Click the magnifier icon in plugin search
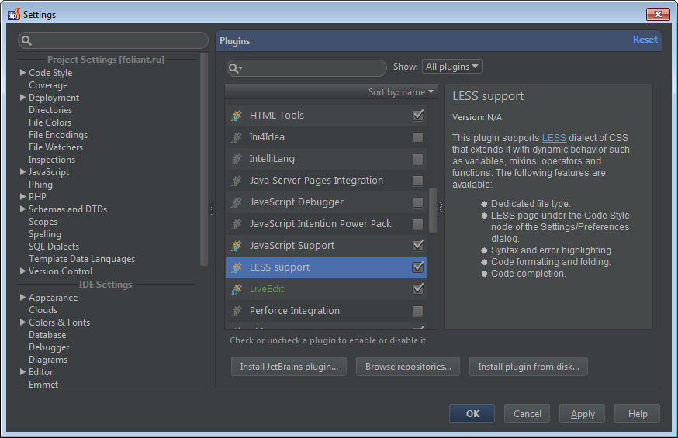 click(x=236, y=68)
